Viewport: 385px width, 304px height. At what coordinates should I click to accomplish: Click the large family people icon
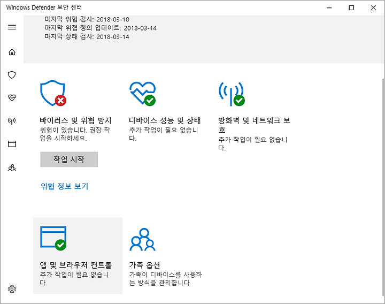coord(142,239)
